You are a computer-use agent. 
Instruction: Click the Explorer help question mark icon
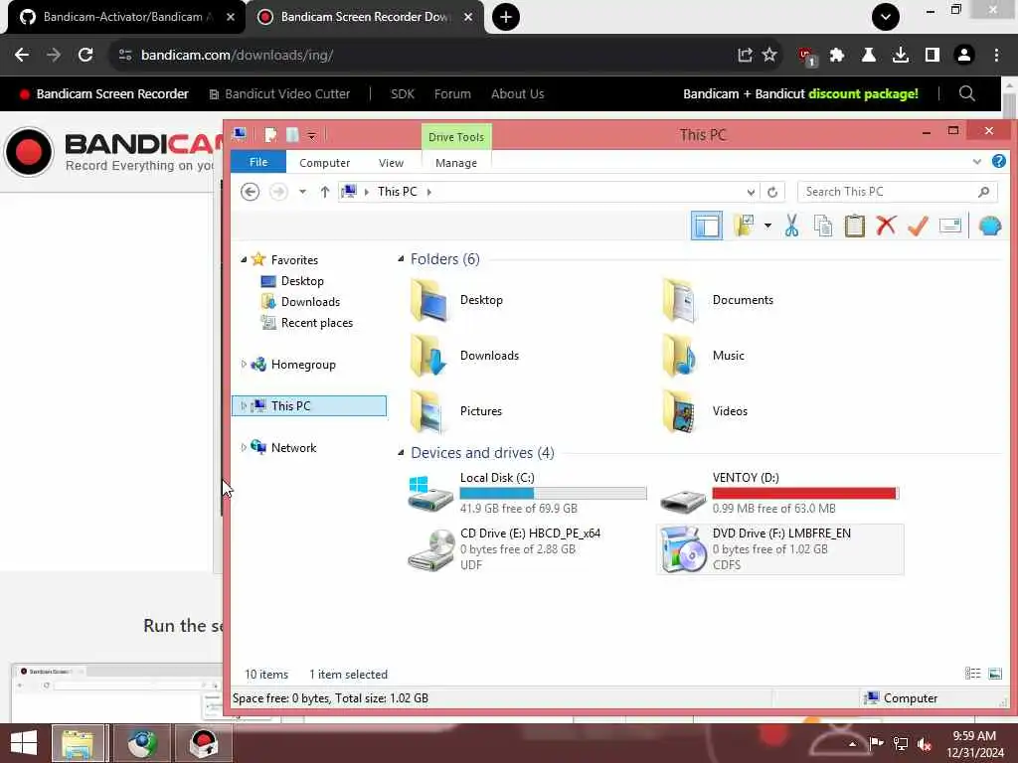pos(998,161)
